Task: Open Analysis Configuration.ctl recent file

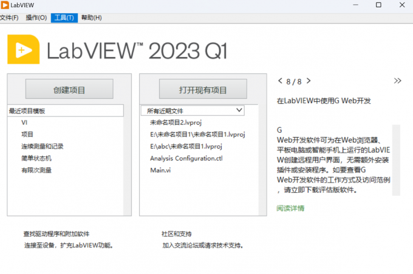Action: pos(186,158)
